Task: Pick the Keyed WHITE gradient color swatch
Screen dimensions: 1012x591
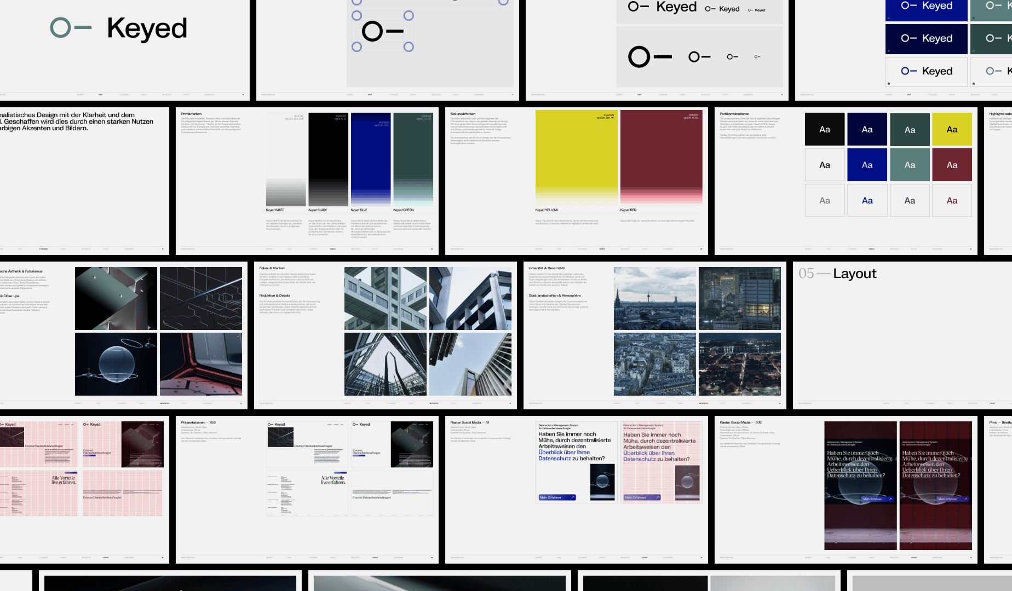Action: (x=286, y=159)
